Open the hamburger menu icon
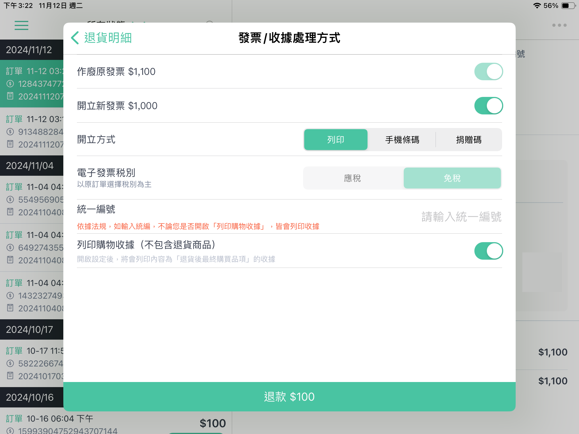Screen dimensions: 579x434 click(x=21, y=25)
